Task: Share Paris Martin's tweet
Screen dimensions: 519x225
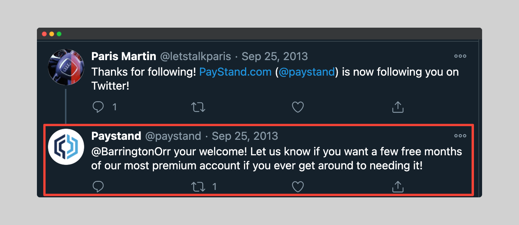Action: tap(398, 107)
